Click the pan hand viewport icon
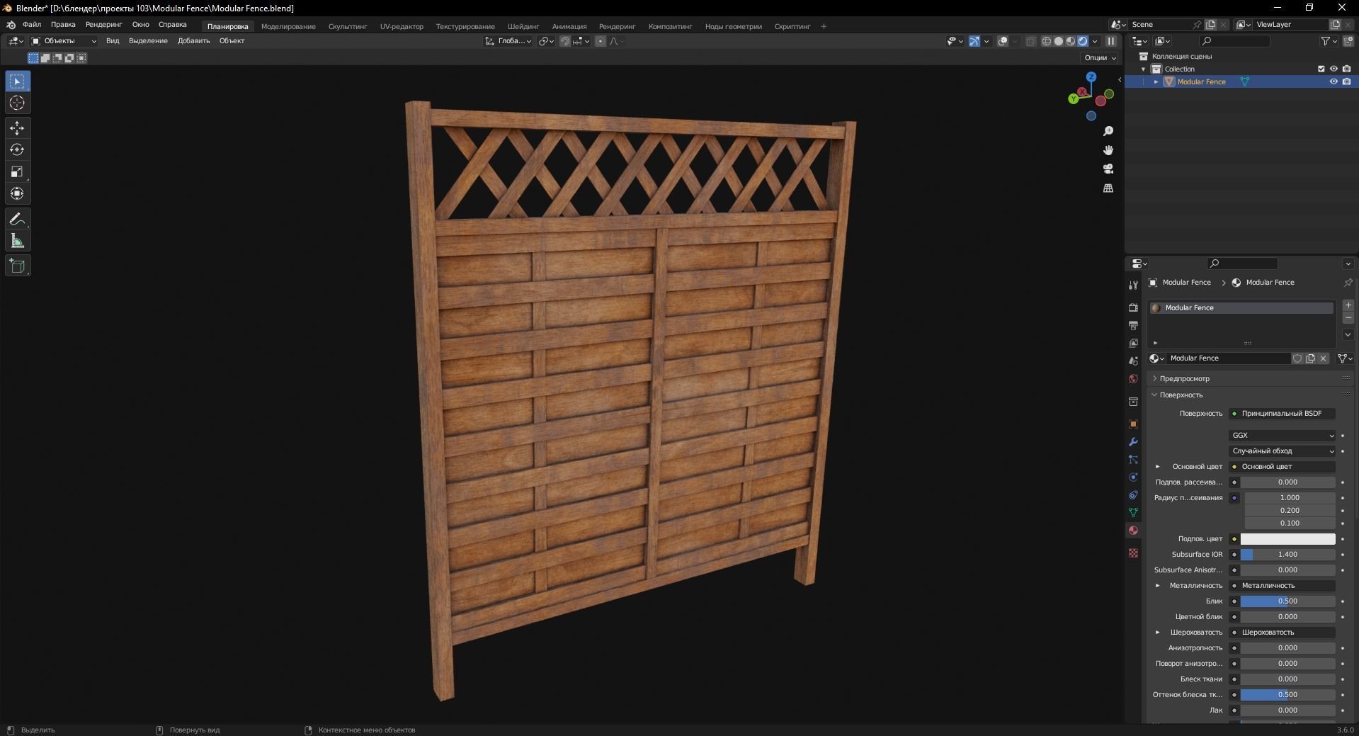The width and height of the screenshot is (1359, 736). tap(1108, 150)
